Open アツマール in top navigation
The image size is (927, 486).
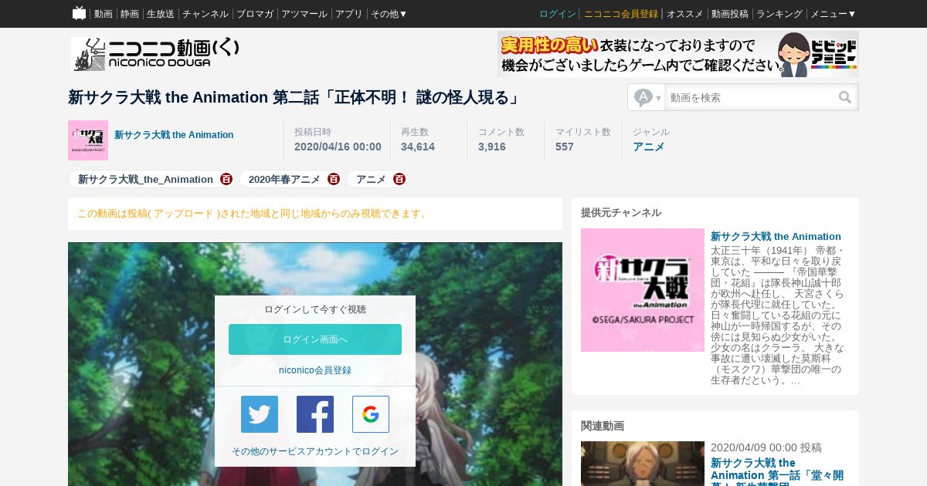pyautogui.click(x=304, y=14)
